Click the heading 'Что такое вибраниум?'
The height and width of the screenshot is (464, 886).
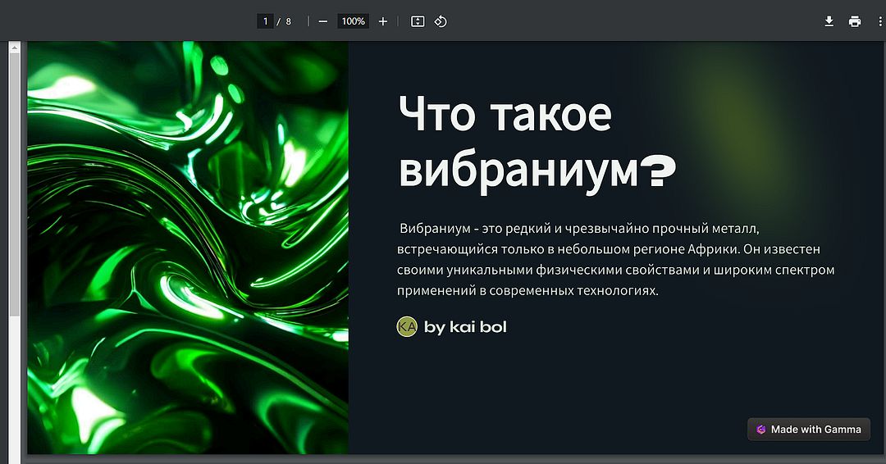pos(537,141)
